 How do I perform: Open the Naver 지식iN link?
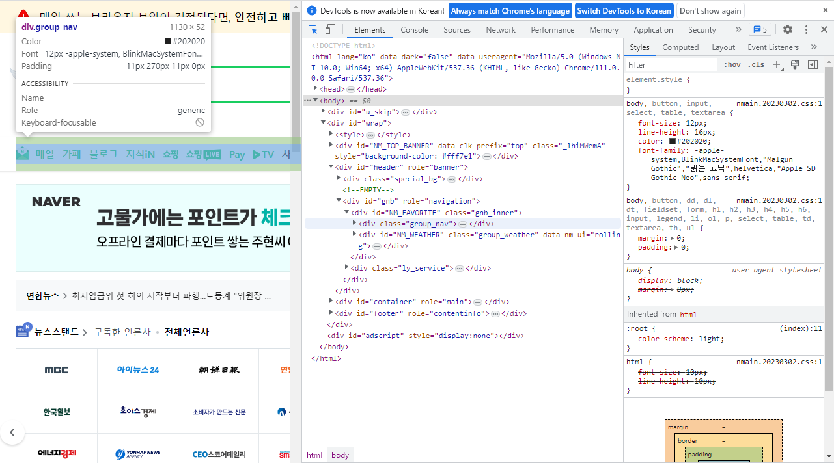(x=141, y=154)
